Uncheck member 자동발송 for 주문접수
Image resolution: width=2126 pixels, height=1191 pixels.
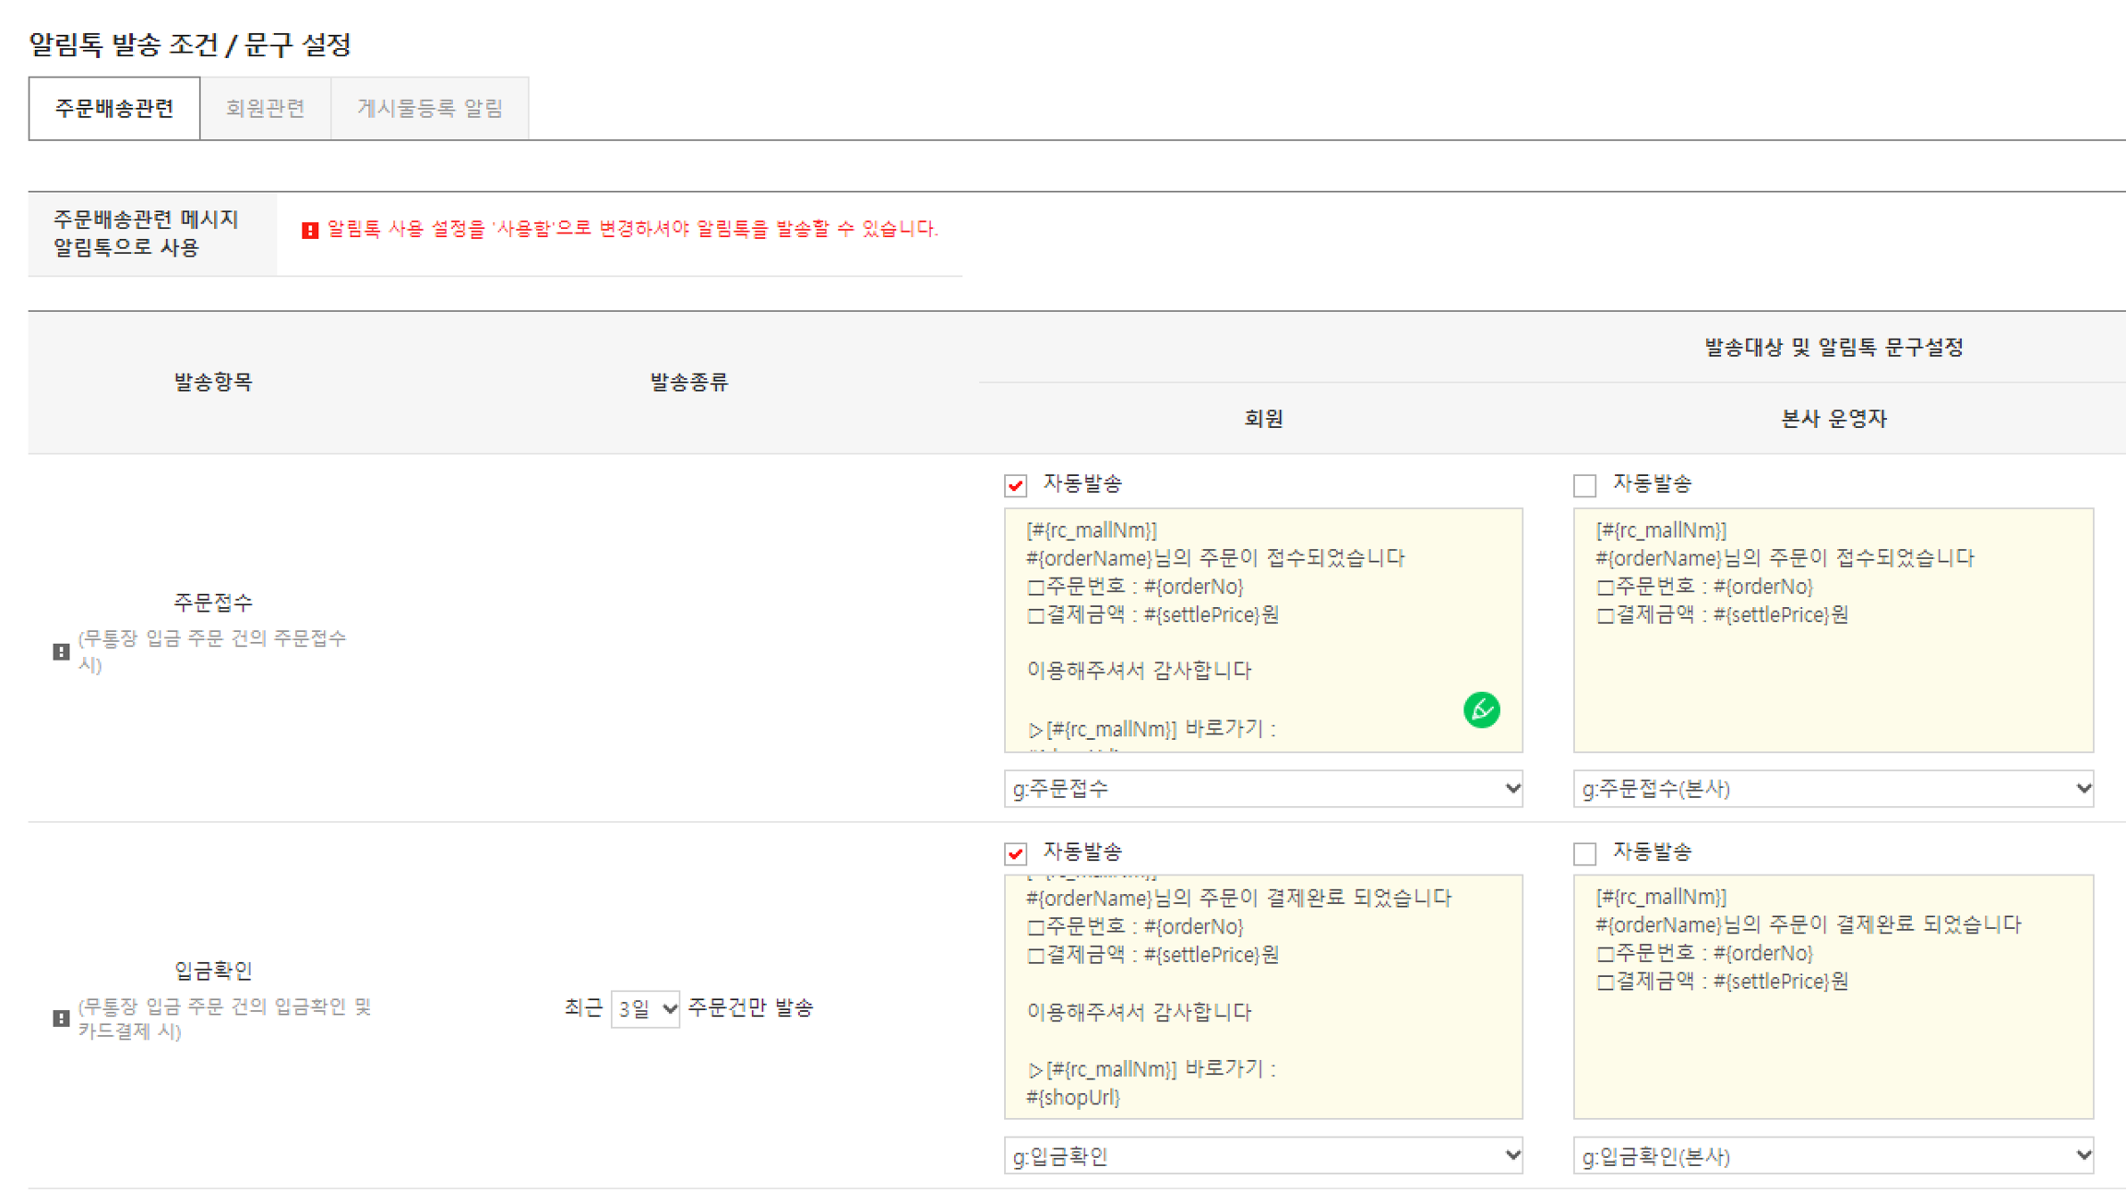pyautogui.click(x=1016, y=485)
